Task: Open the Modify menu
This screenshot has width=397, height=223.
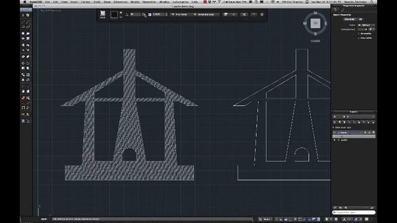Action: click(135, 2)
